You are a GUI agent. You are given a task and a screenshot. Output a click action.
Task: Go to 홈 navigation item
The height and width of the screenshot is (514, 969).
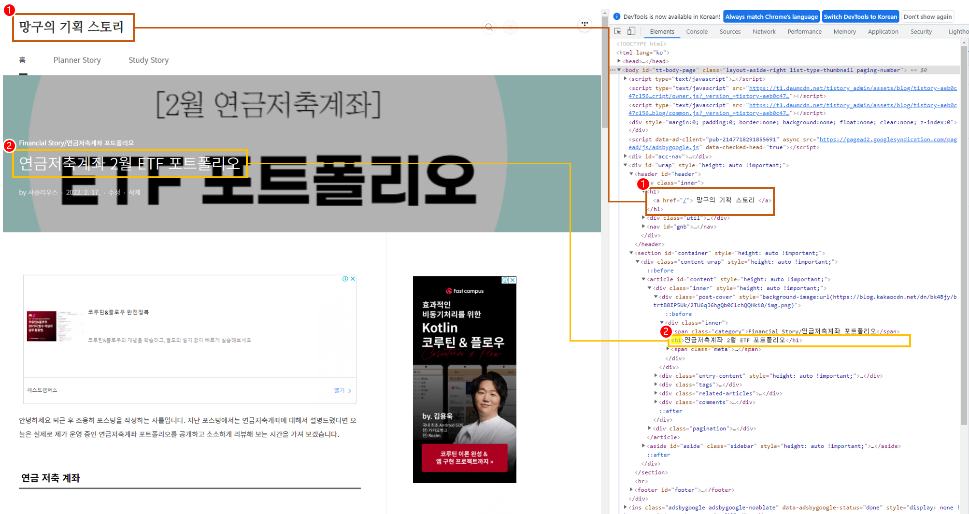(x=22, y=60)
